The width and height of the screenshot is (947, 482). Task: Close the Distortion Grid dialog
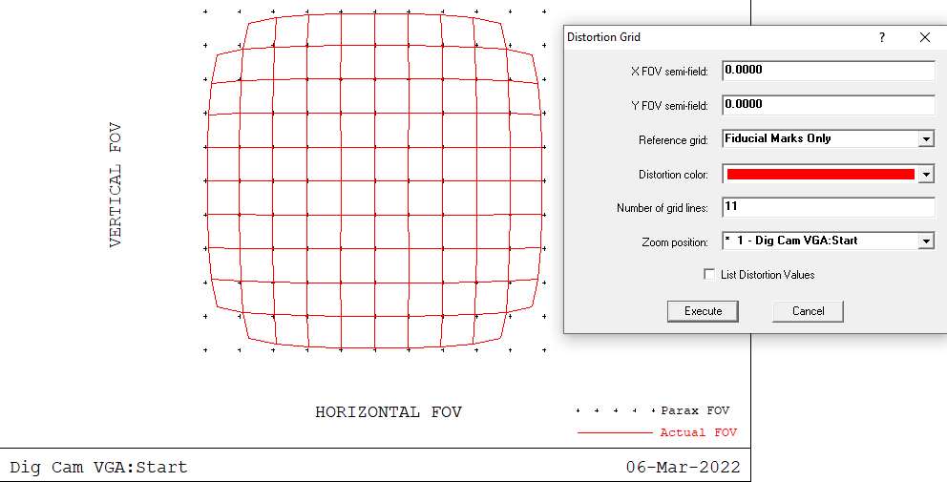point(924,37)
